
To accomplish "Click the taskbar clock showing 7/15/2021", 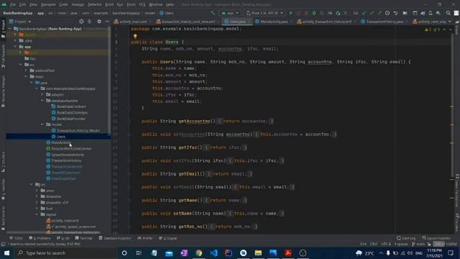I will pos(434,253).
